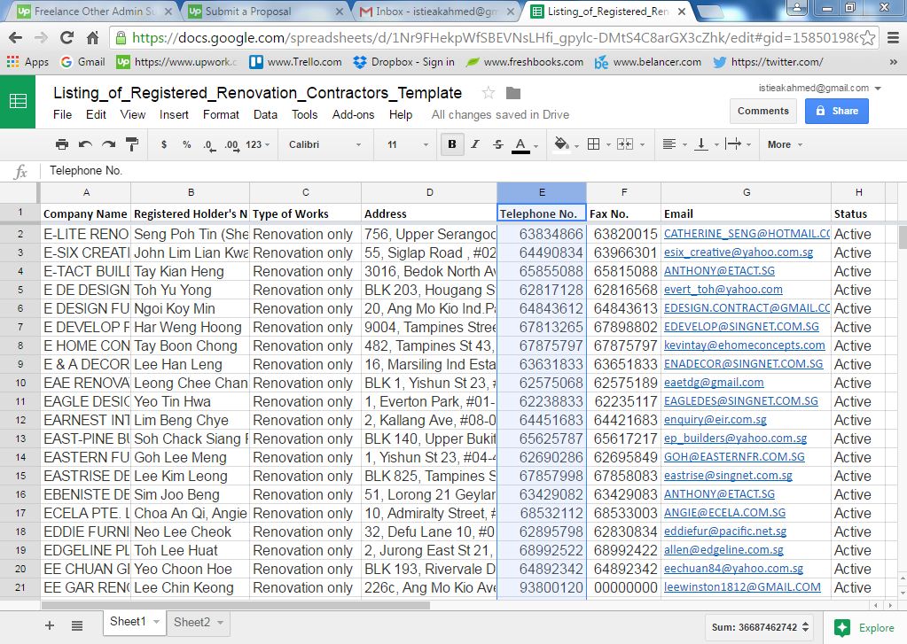
Task: Open the Data menu
Action: 265,114
